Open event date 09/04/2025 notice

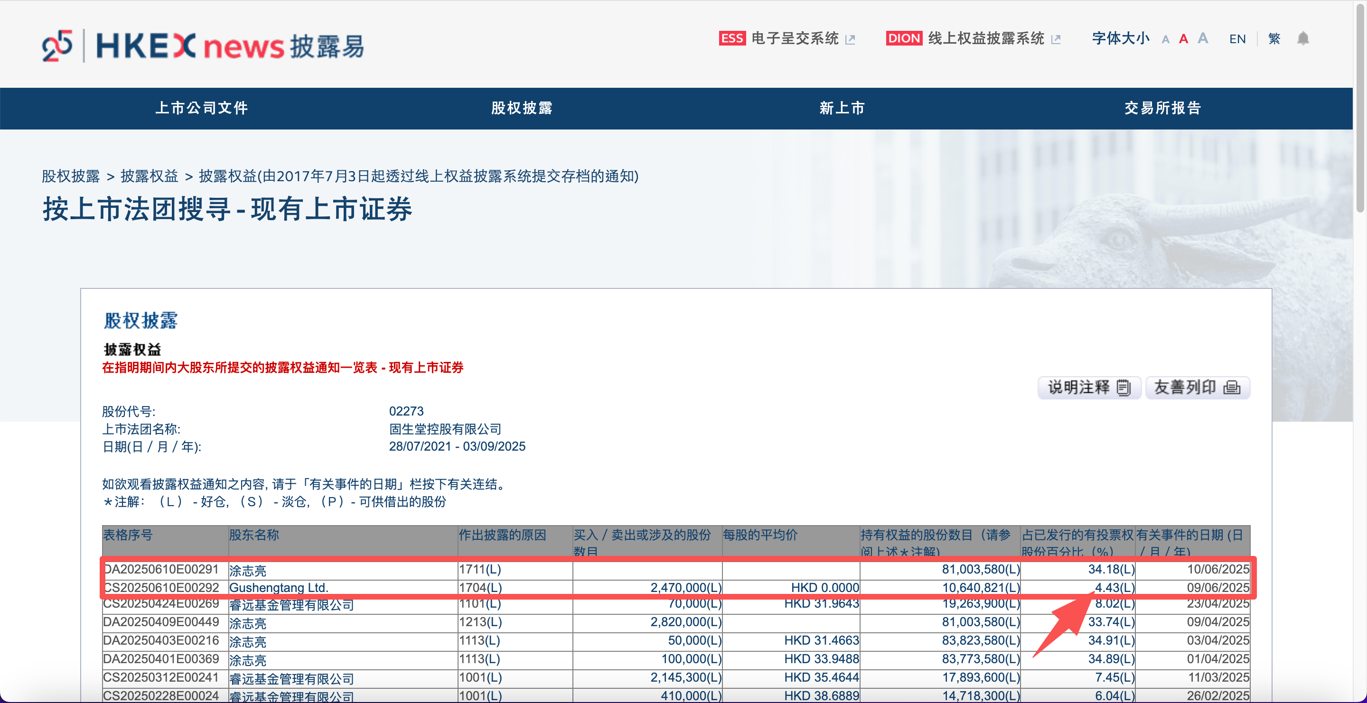(1218, 622)
